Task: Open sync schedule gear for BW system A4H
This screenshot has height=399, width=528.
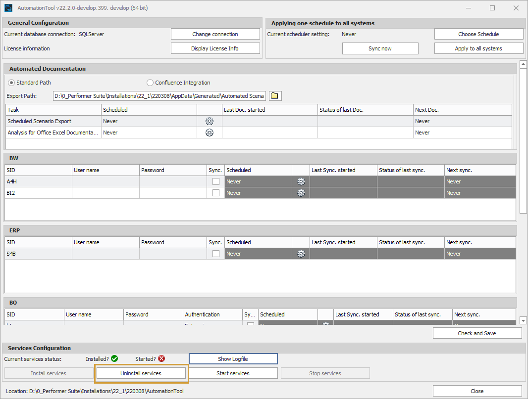Action: click(301, 181)
